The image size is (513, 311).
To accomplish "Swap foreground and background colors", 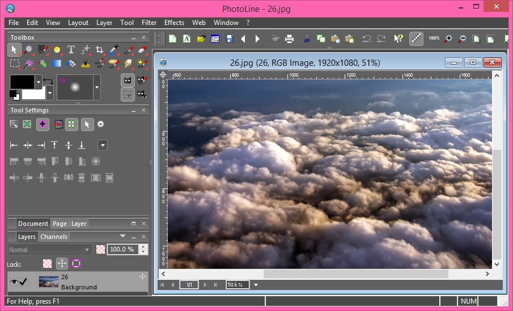I will point(48,81).
